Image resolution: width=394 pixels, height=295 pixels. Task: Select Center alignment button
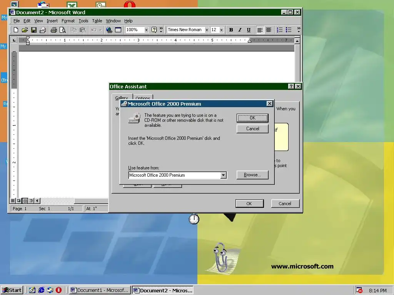coord(269,30)
